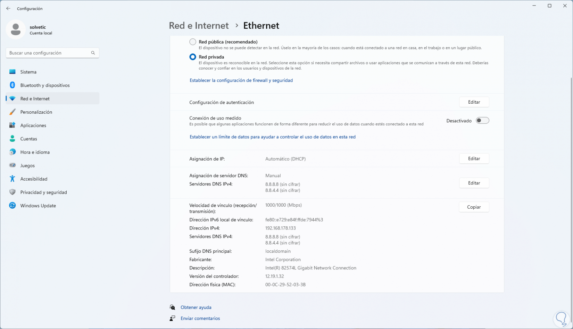Click the search magnifier icon
Image resolution: width=573 pixels, height=329 pixels.
click(x=93, y=53)
